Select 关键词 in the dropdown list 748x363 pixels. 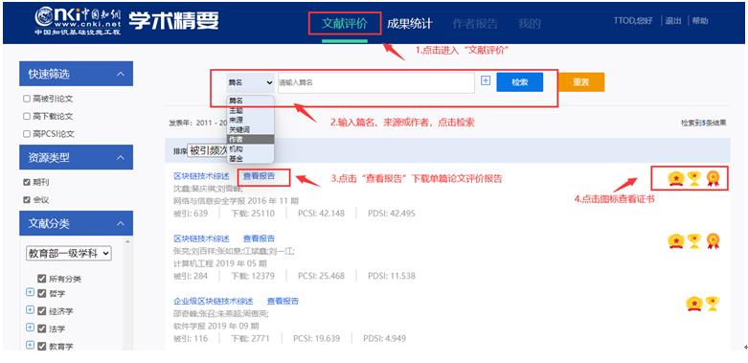[250, 129]
